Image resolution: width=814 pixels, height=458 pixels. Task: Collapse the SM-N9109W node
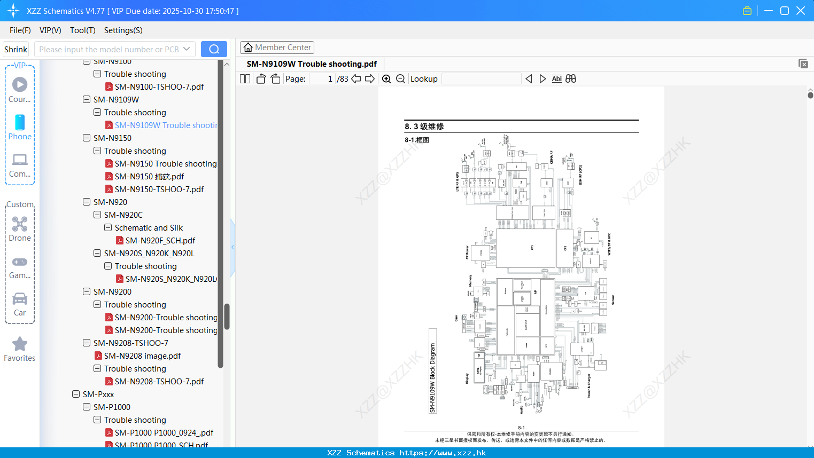(87, 99)
